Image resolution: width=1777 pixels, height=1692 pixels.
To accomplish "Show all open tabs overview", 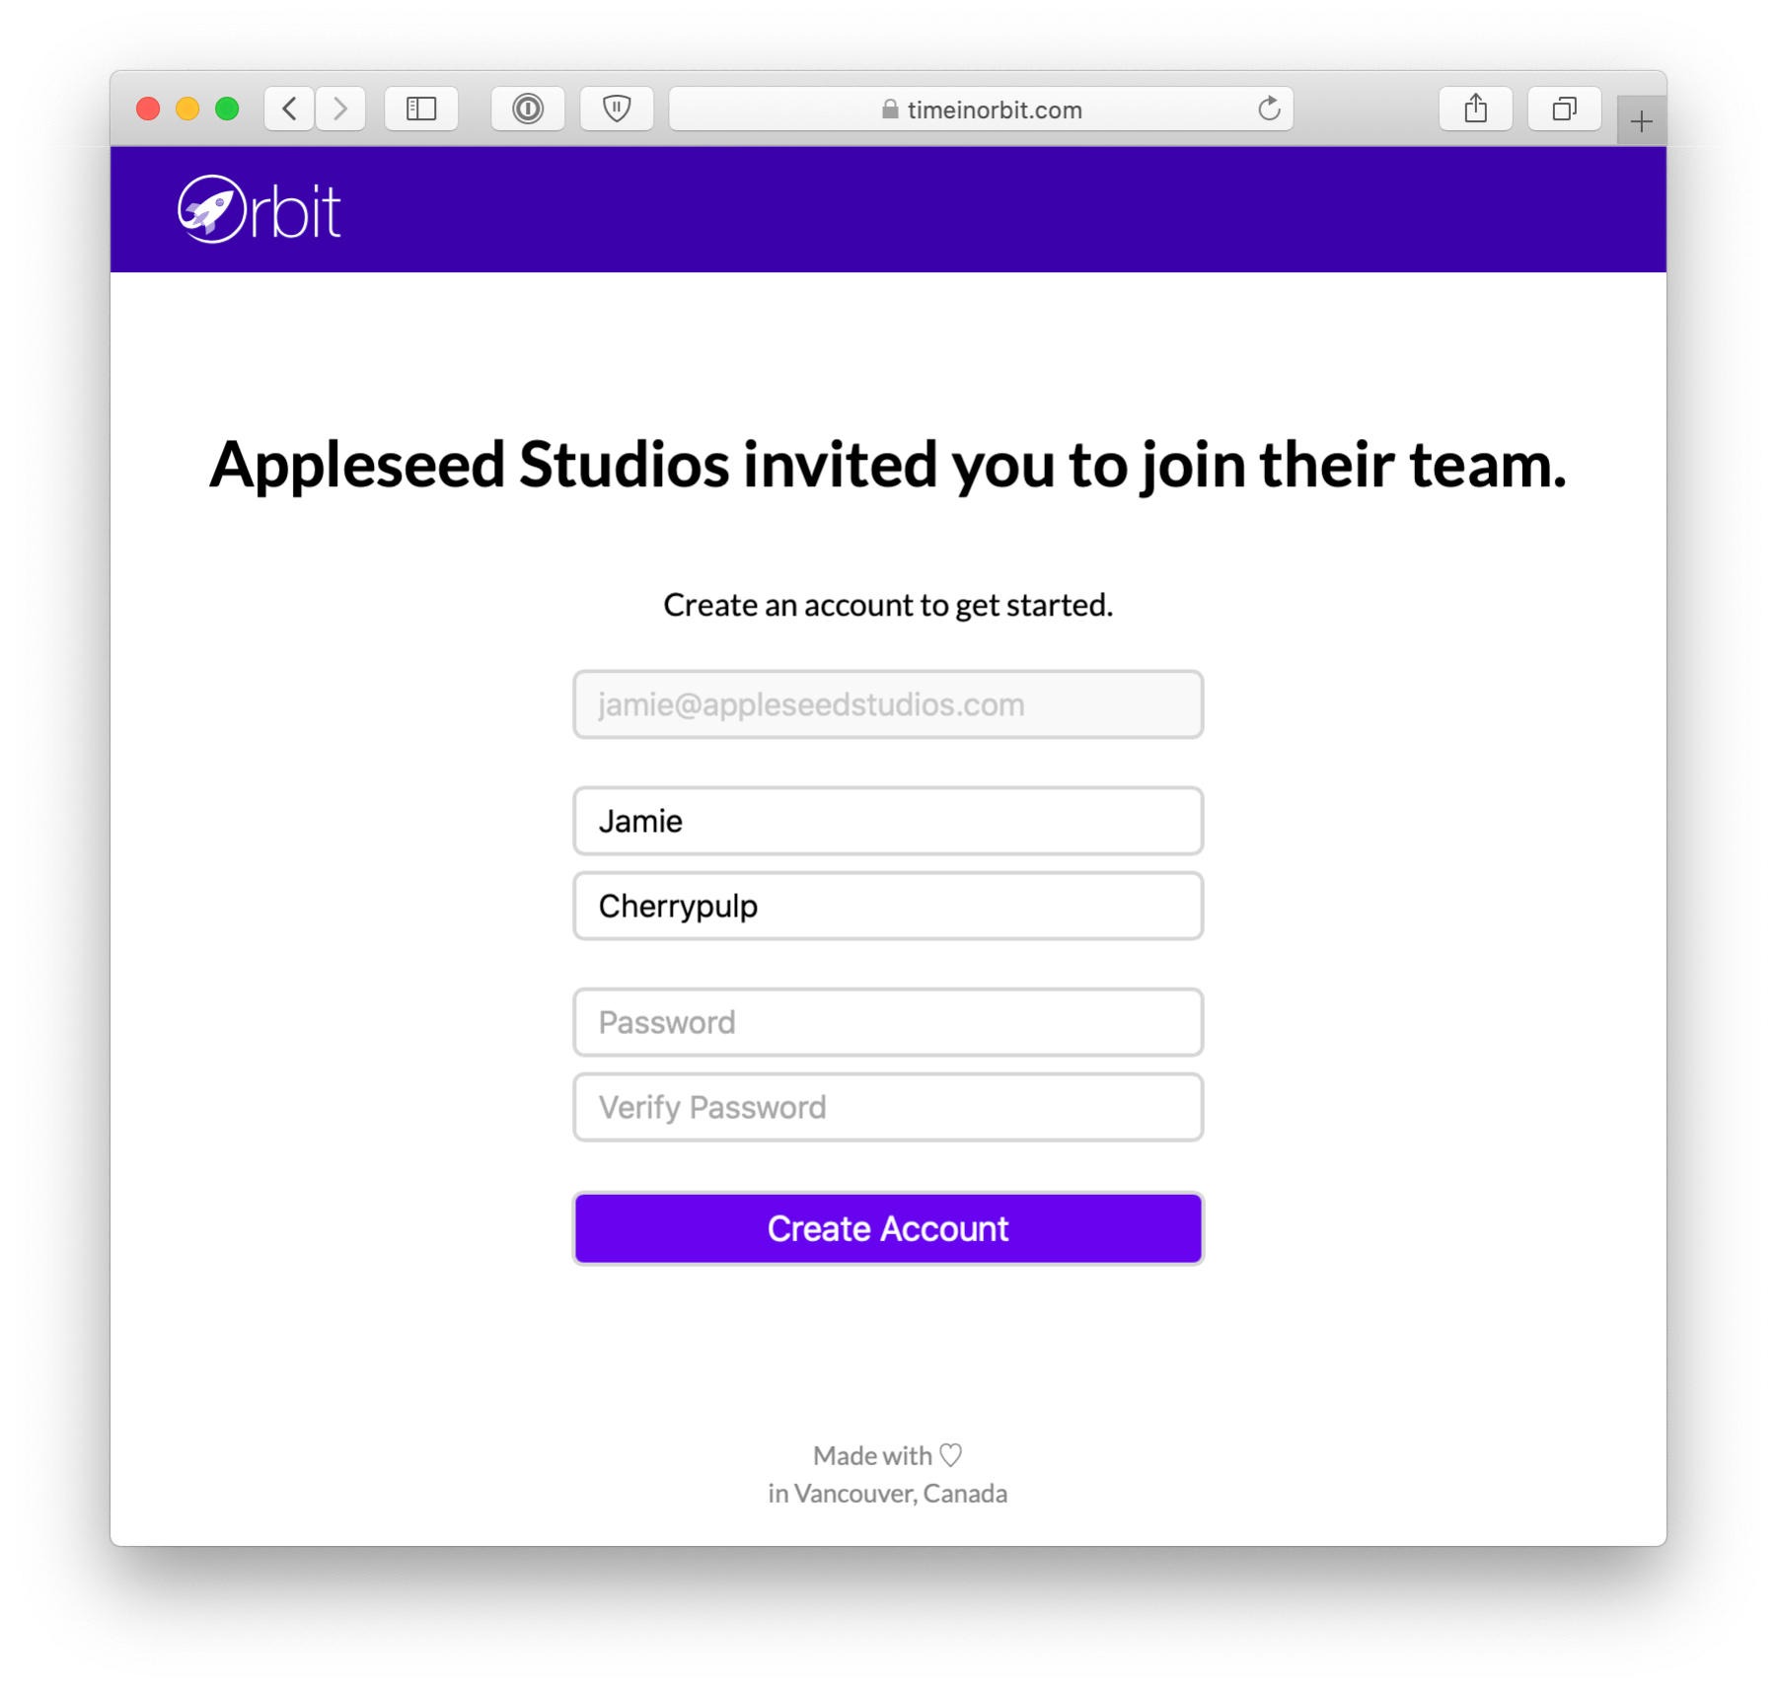I will coord(1564,109).
